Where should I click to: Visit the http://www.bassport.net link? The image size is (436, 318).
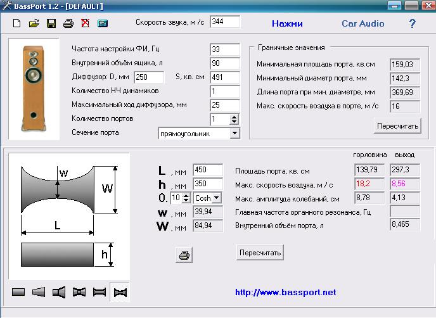(285, 293)
